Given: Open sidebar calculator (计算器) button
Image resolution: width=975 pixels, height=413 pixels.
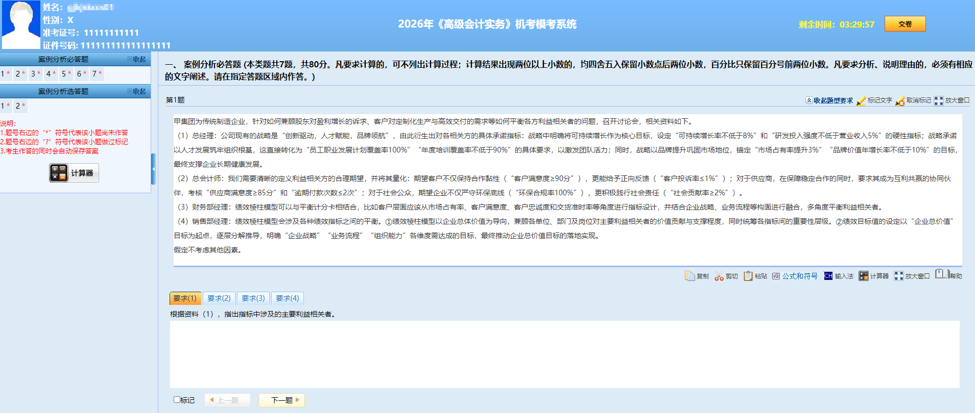Looking at the screenshot, I should pyautogui.click(x=74, y=173).
